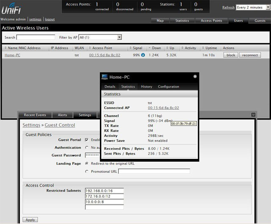Edit the 172.16.0.0/12 subnet field
The width and height of the screenshot is (271, 224).
(105, 196)
